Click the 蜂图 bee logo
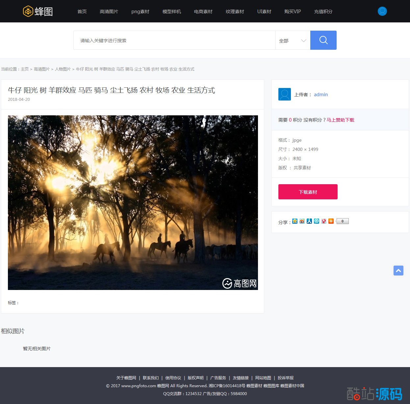This screenshot has height=404, width=410. 38,12
